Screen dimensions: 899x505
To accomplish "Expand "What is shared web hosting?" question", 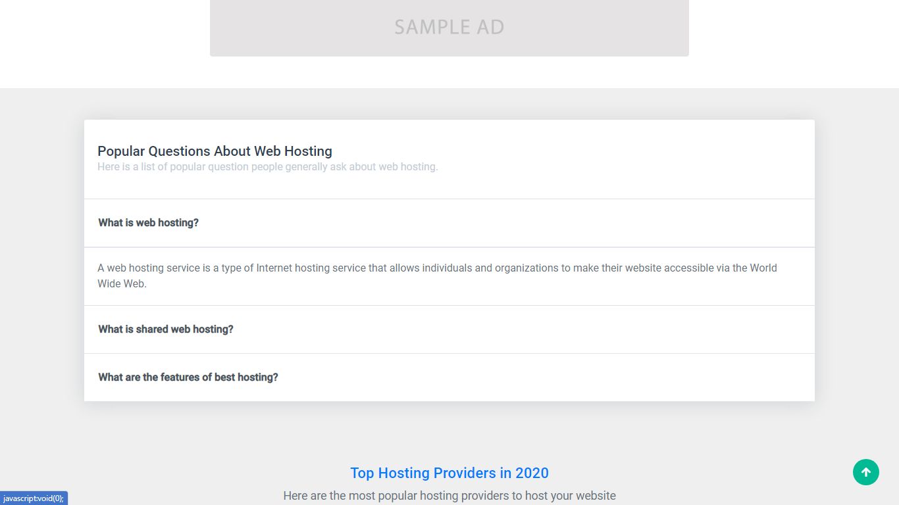I will (166, 329).
